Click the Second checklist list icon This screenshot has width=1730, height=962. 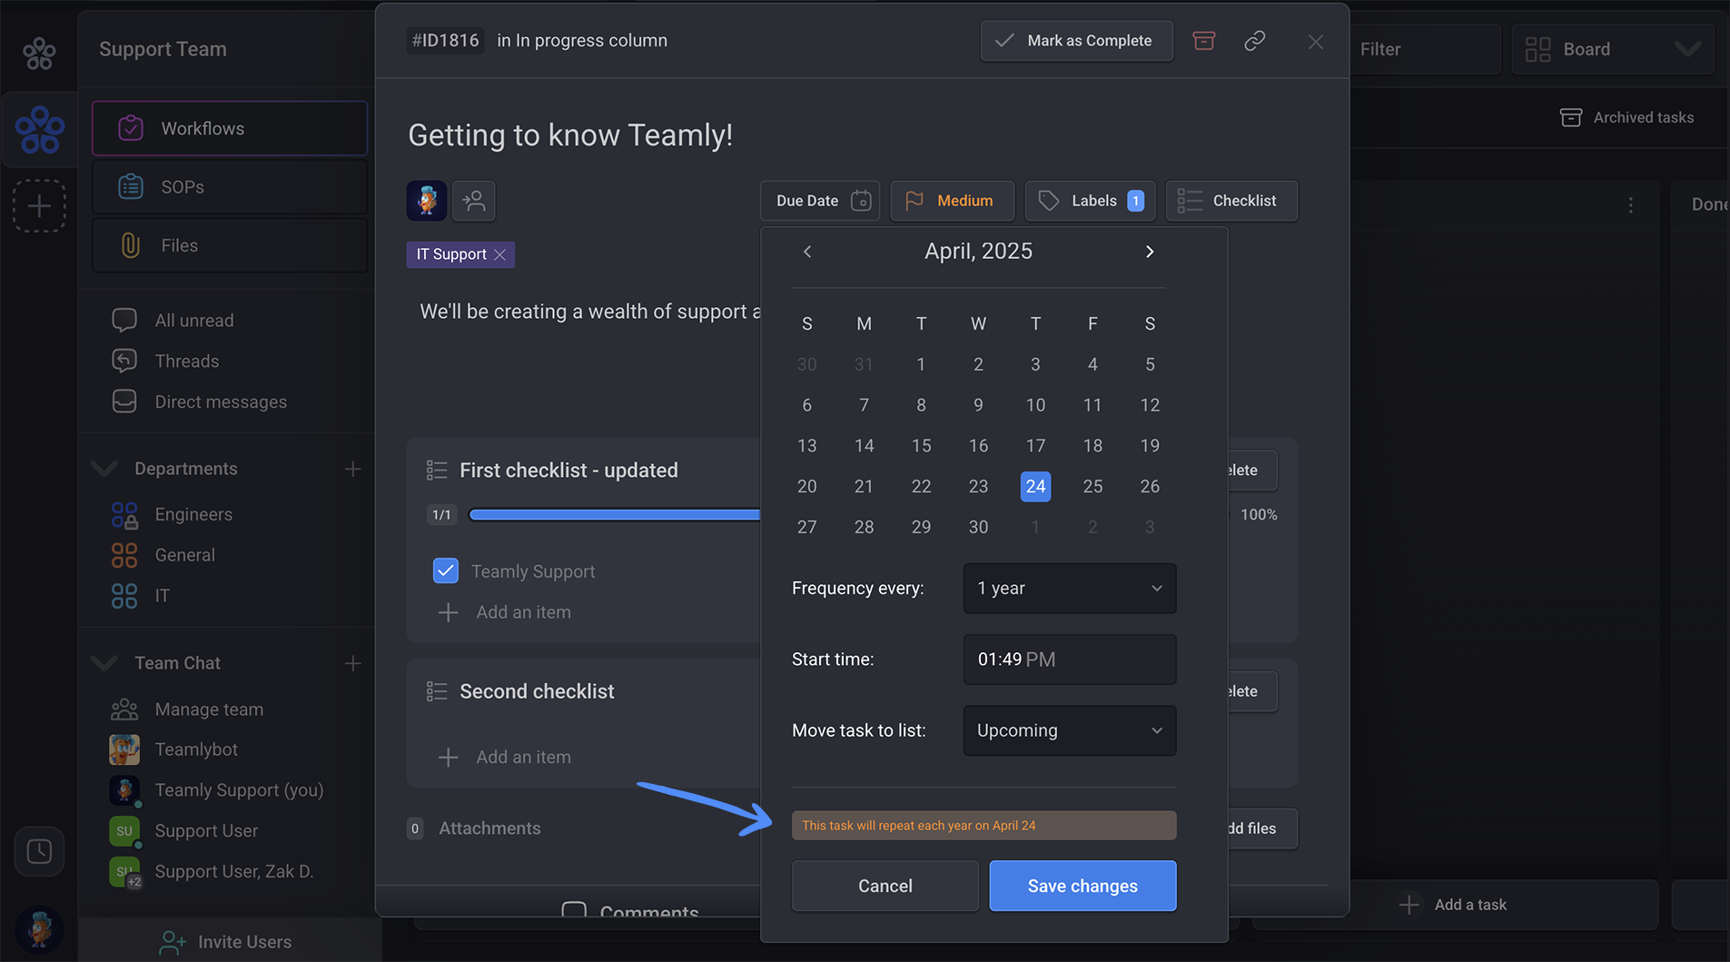coord(437,691)
